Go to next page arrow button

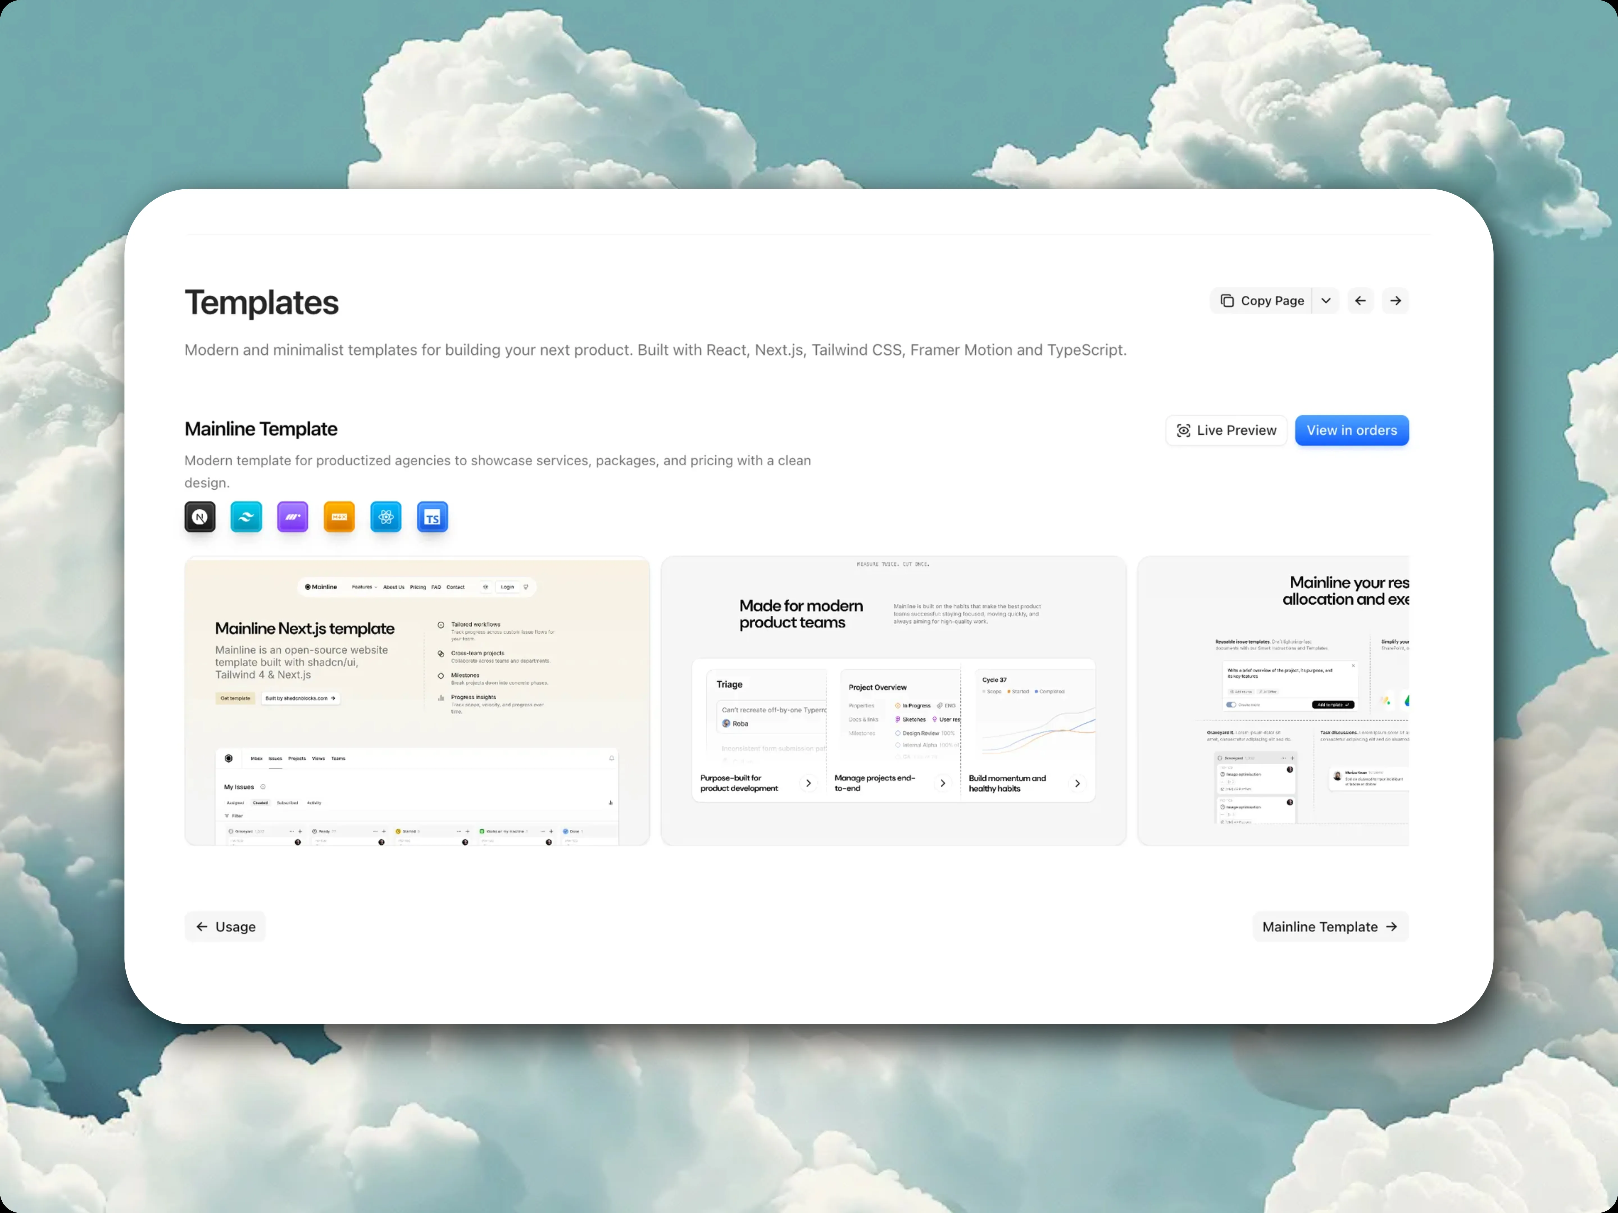click(1395, 300)
